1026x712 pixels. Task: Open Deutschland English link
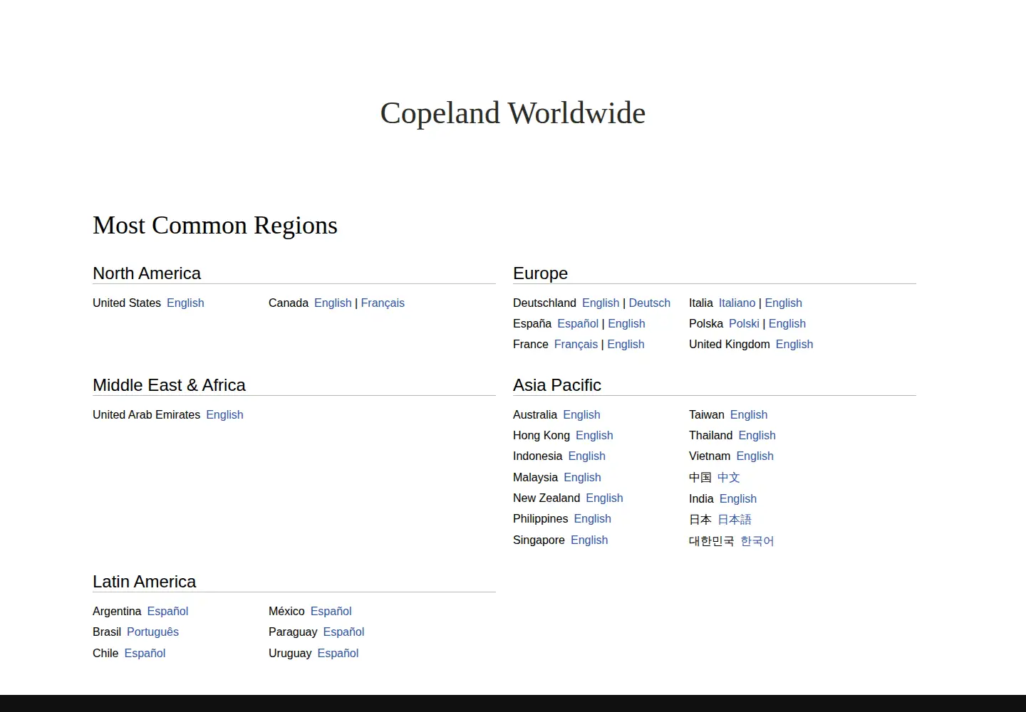click(601, 303)
